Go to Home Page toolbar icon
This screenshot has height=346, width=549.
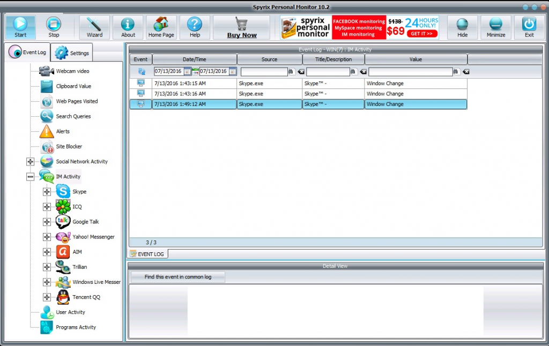[x=161, y=25]
